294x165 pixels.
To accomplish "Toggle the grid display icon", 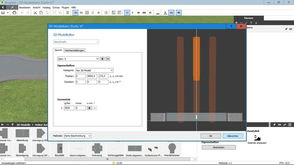I will click(x=87, y=13).
